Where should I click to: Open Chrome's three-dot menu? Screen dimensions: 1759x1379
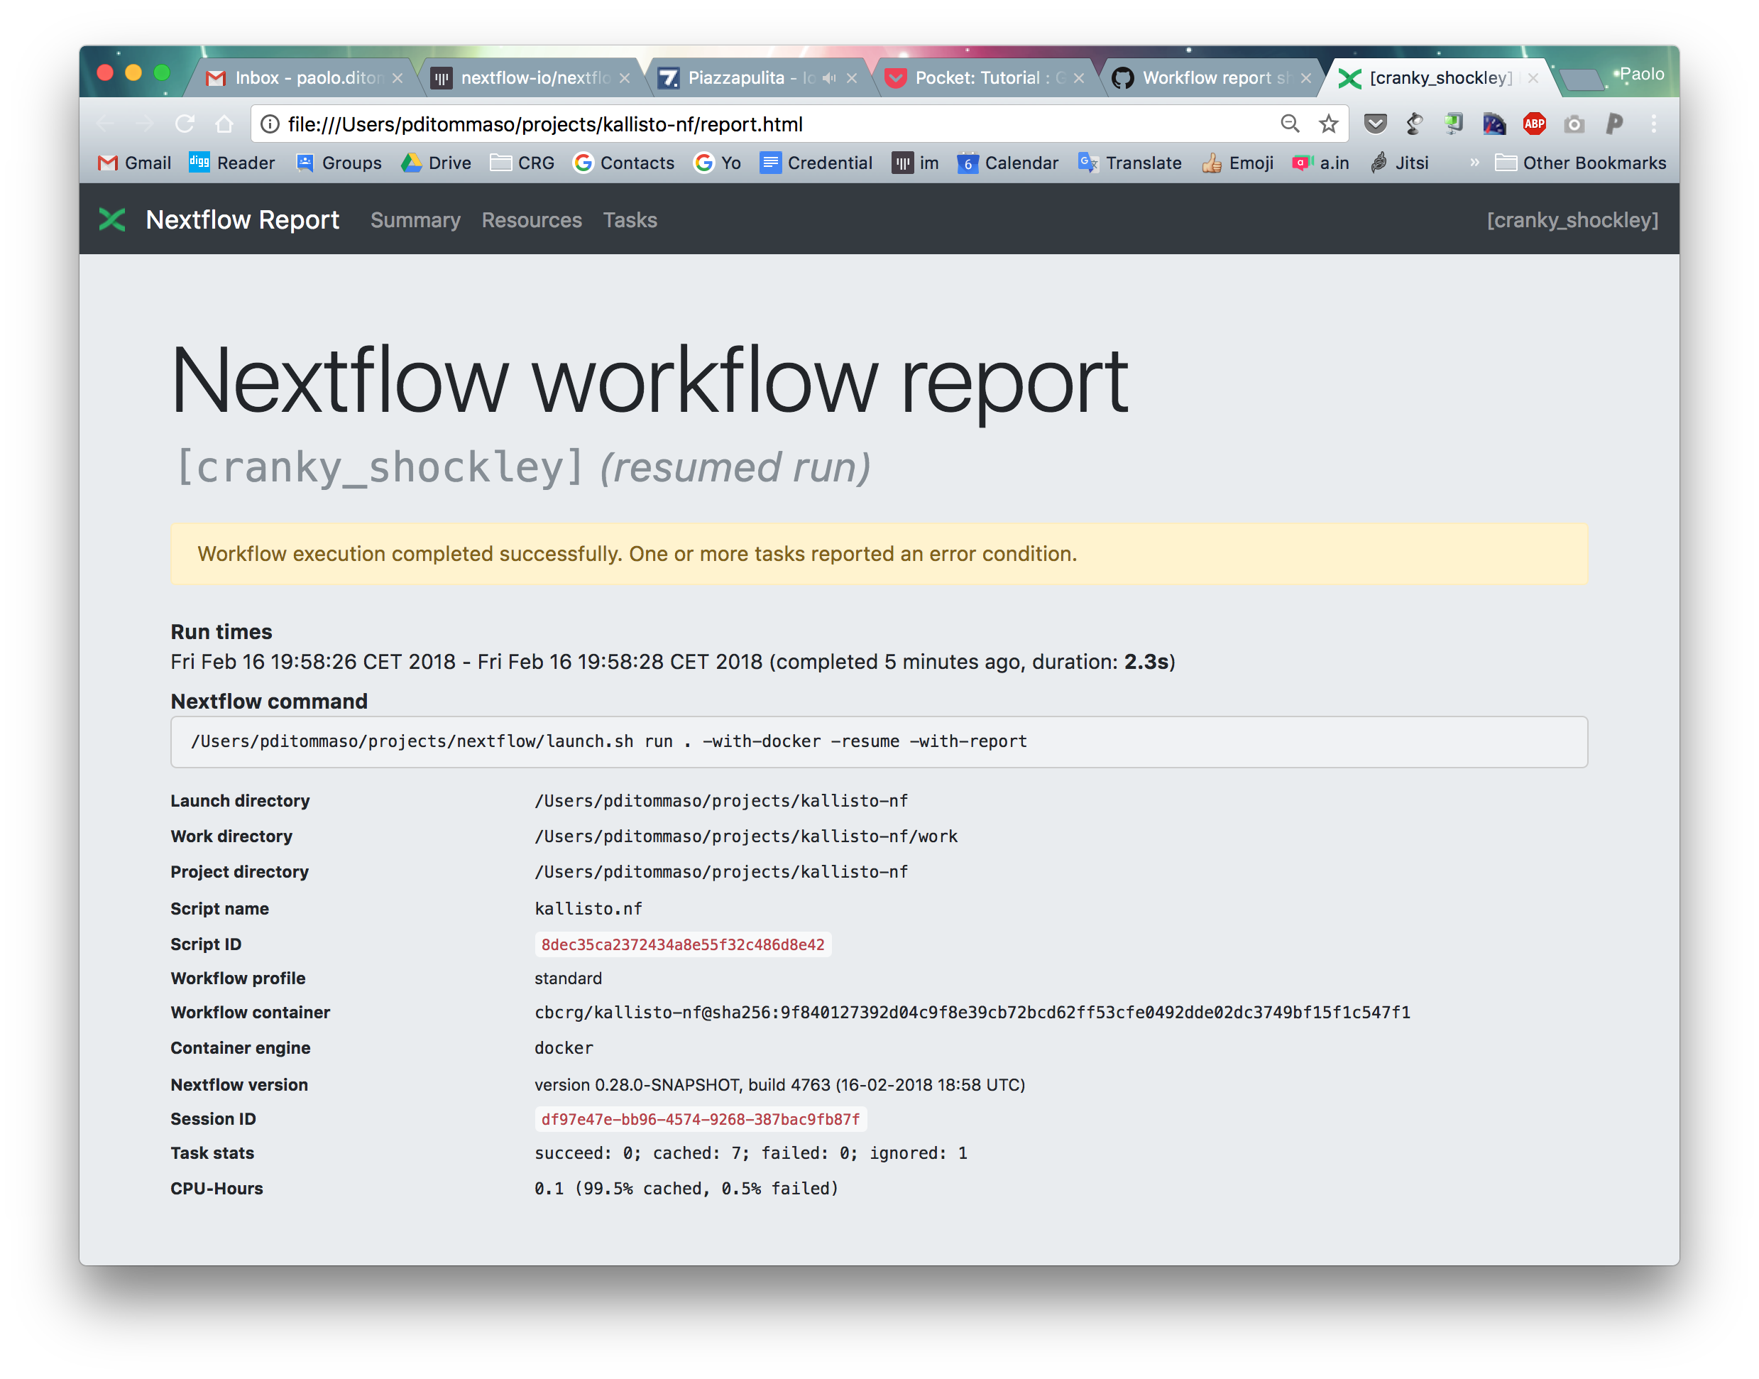click(1653, 124)
